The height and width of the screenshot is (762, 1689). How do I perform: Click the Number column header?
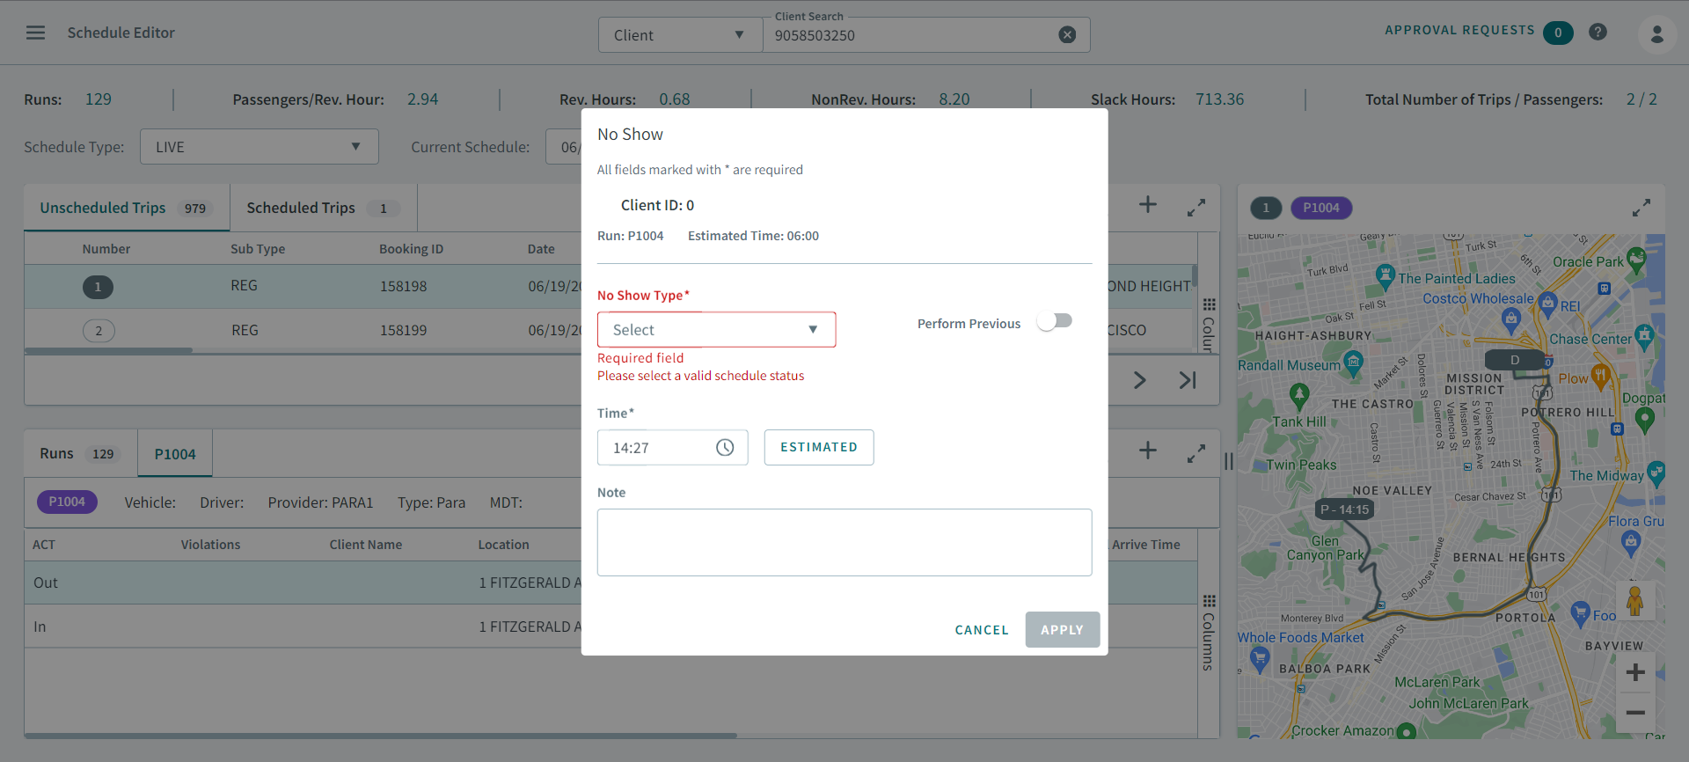tap(106, 249)
